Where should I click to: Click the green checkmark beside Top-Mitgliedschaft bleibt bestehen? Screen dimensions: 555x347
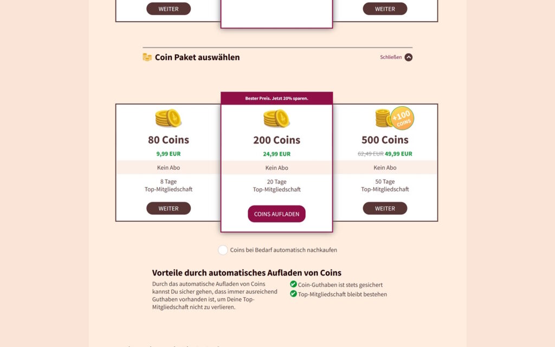tap(293, 294)
